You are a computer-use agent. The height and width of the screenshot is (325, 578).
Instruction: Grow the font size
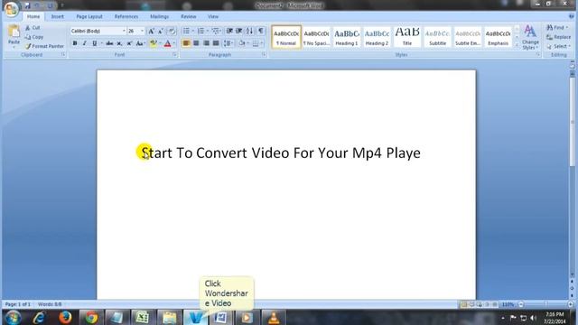(x=151, y=32)
